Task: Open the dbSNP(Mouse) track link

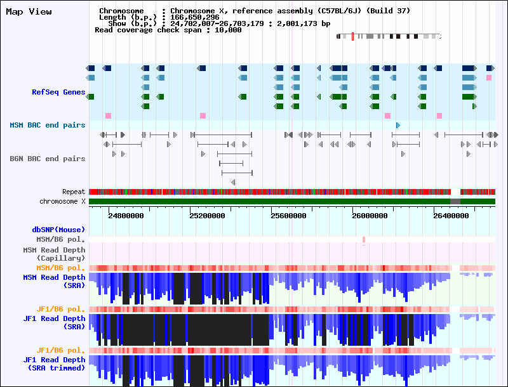Action: (x=58, y=230)
